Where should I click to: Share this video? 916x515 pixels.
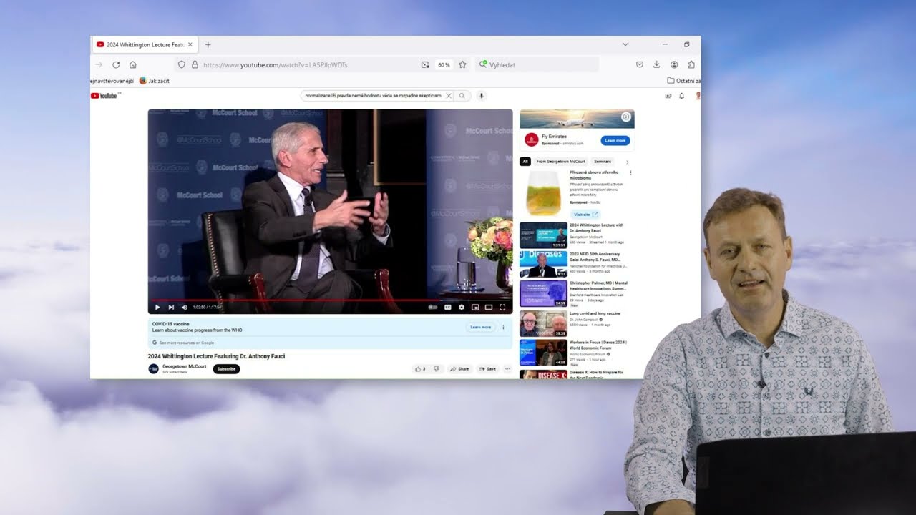click(459, 369)
